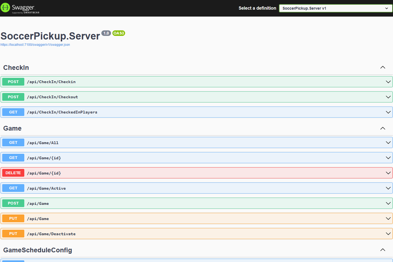The image size is (393, 262).
Task: Click GET badge for /api/Game/Active
Action: [x=13, y=188]
